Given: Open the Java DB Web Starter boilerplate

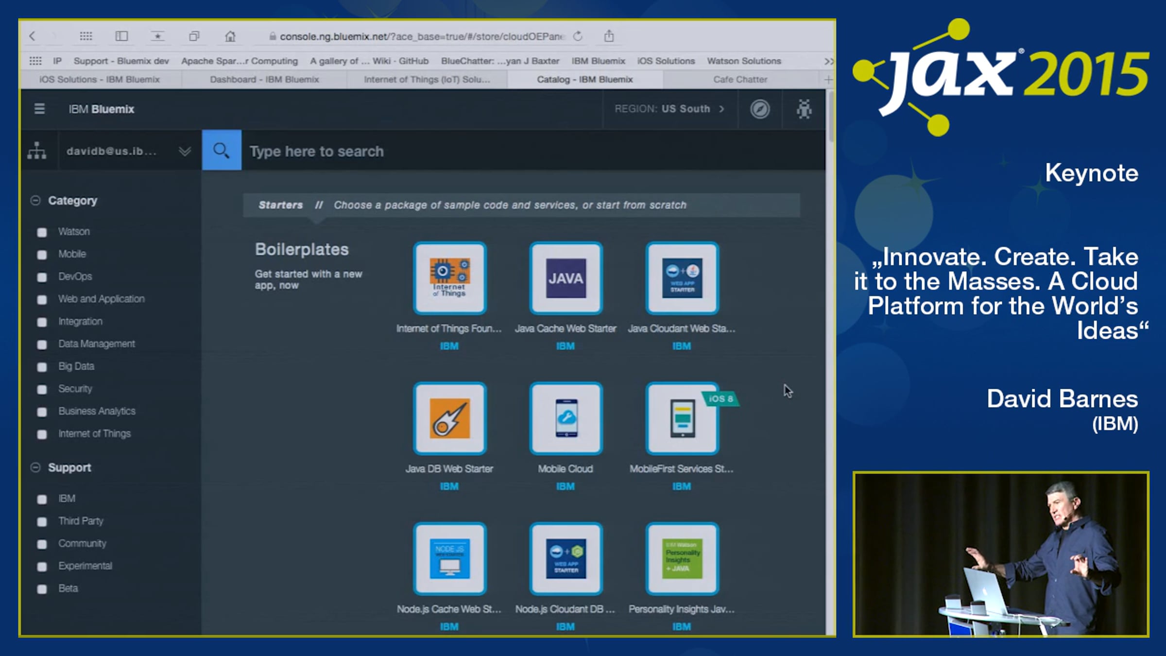Looking at the screenshot, I should click(449, 418).
